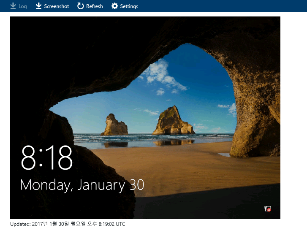The image size is (307, 233).
Task: Click the 8:18 clock on lock screen
Action: click(x=47, y=158)
